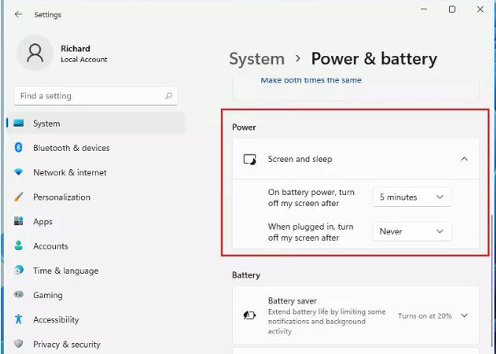This screenshot has height=354, width=496.
Task: Select Apps in the sidebar
Action: (42, 222)
